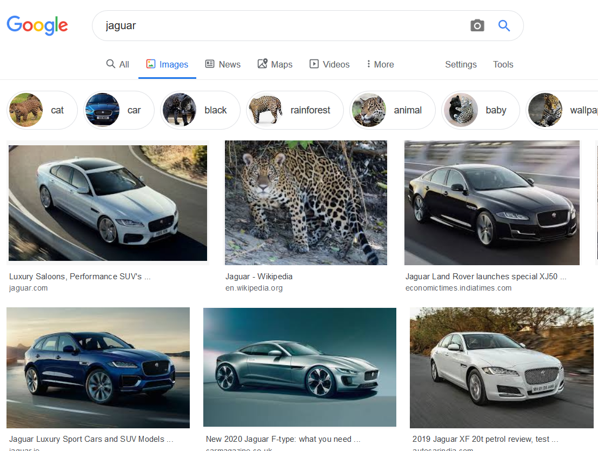The image size is (598, 451).
Task: Click the blue magnifier search button
Action: click(504, 25)
